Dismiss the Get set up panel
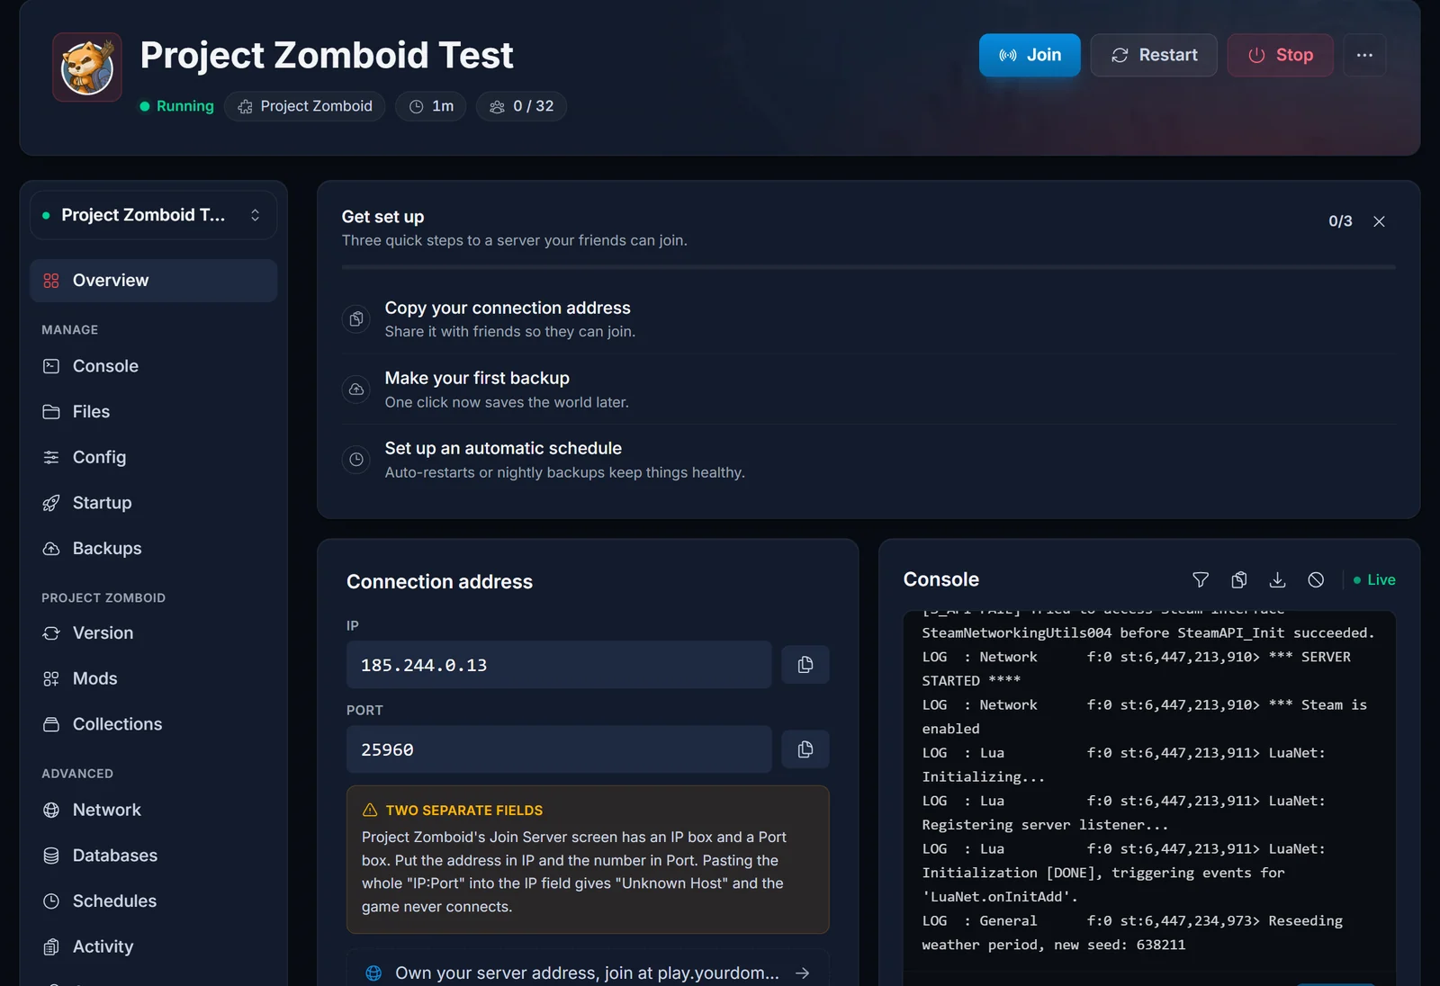 coord(1379,221)
